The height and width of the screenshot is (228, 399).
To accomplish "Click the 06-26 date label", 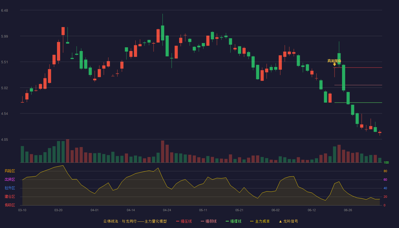I will [x=348, y=210].
